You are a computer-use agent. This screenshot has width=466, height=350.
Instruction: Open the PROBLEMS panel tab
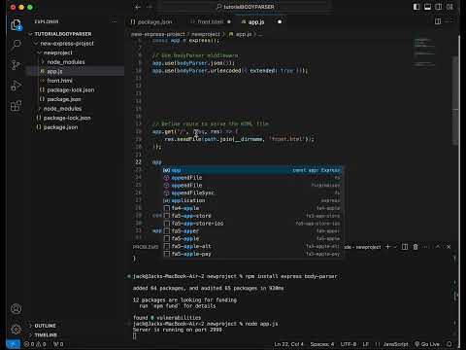(x=146, y=247)
